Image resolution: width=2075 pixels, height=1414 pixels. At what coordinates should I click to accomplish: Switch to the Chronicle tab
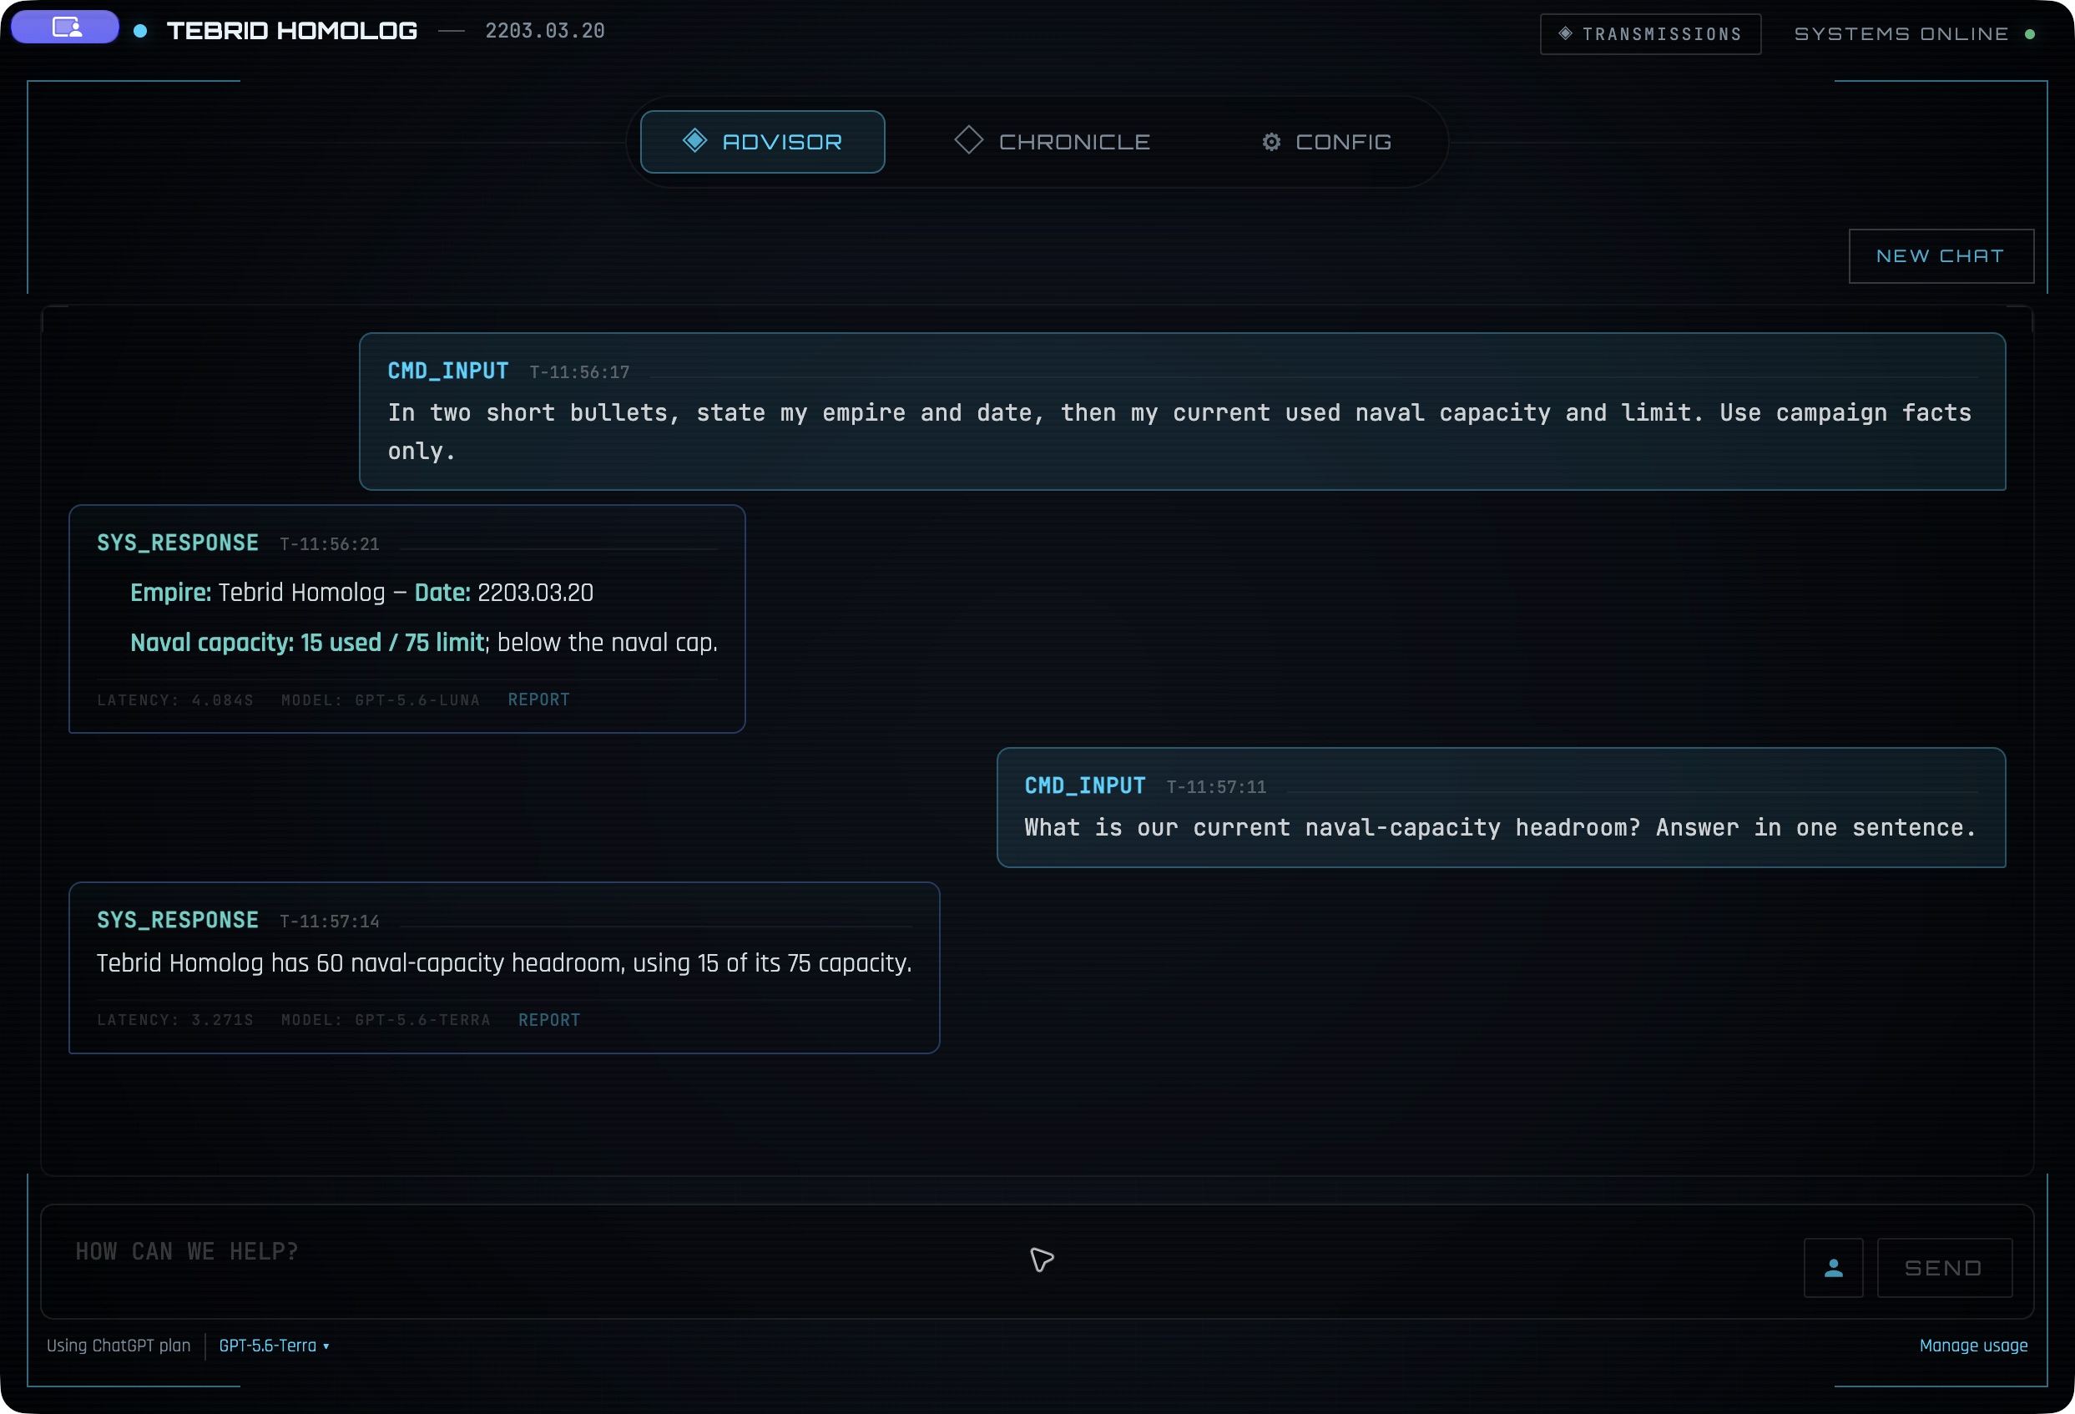click(x=1053, y=142)
